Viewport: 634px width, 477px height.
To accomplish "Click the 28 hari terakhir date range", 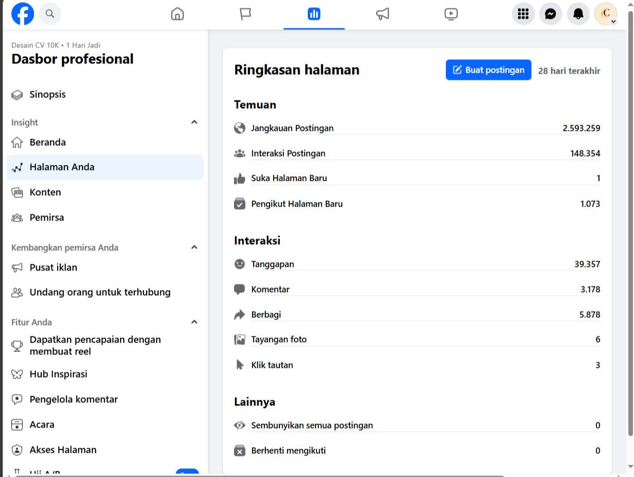I will 569,71.
